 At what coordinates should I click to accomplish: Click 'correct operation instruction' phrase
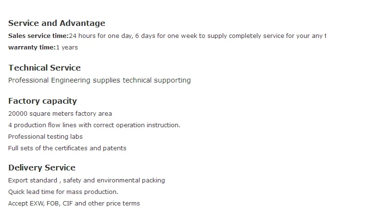click(137, 125)
